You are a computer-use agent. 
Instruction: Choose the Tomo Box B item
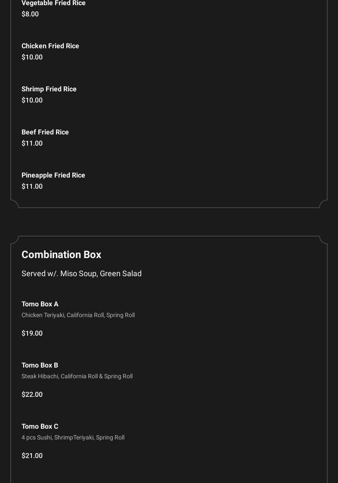click(40, 365)
